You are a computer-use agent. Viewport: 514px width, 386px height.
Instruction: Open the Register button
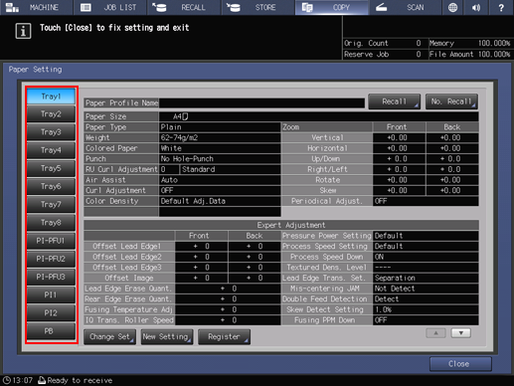click(224, 337)
